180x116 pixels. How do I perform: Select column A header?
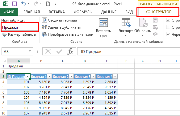pos(19,61)
